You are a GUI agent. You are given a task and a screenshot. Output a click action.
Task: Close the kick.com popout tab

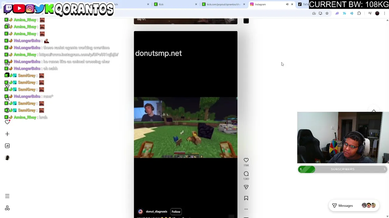click(244, 4)
